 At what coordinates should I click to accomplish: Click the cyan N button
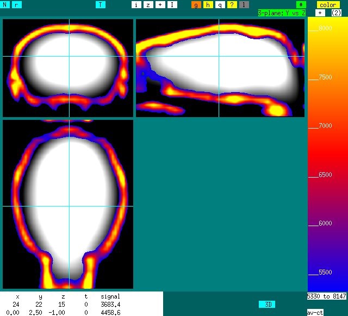pyautogui.click(x=5, y=5)
